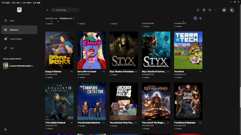241x135 pixels.
Task: Open options menu for The Jackbox Party Pack
Action: pyautogui.click(x=136, y=123)
